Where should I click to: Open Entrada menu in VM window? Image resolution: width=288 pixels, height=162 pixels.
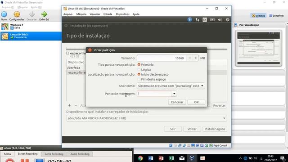click(x=108, y=14)
